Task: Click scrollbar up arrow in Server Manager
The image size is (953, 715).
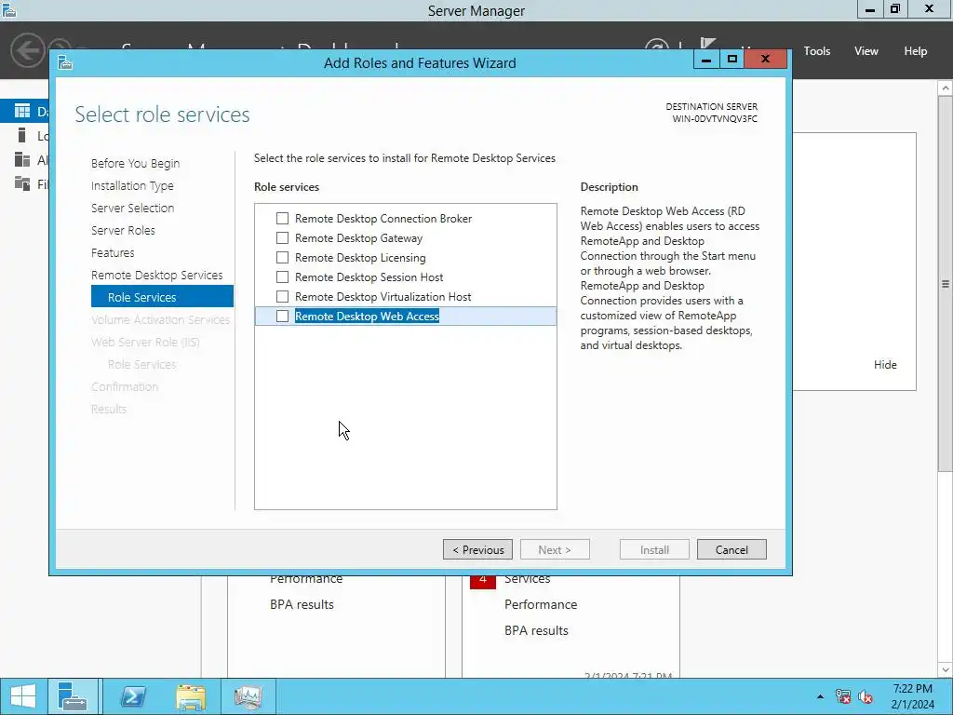Action: point(946,88)
